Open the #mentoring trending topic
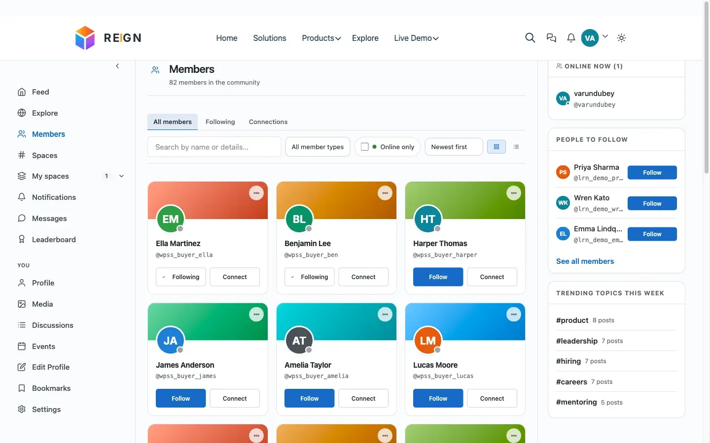This screenshot has height=443, width=710. 576,402
